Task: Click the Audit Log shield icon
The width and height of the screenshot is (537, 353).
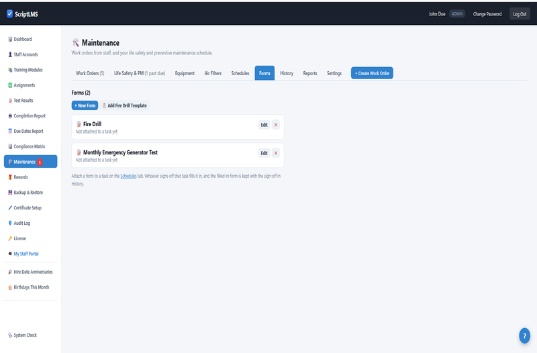Action: coord(10,223)
